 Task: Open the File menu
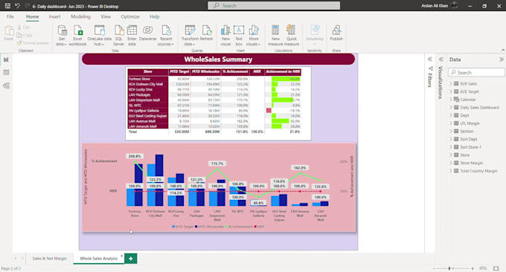[x=10, y=16]
